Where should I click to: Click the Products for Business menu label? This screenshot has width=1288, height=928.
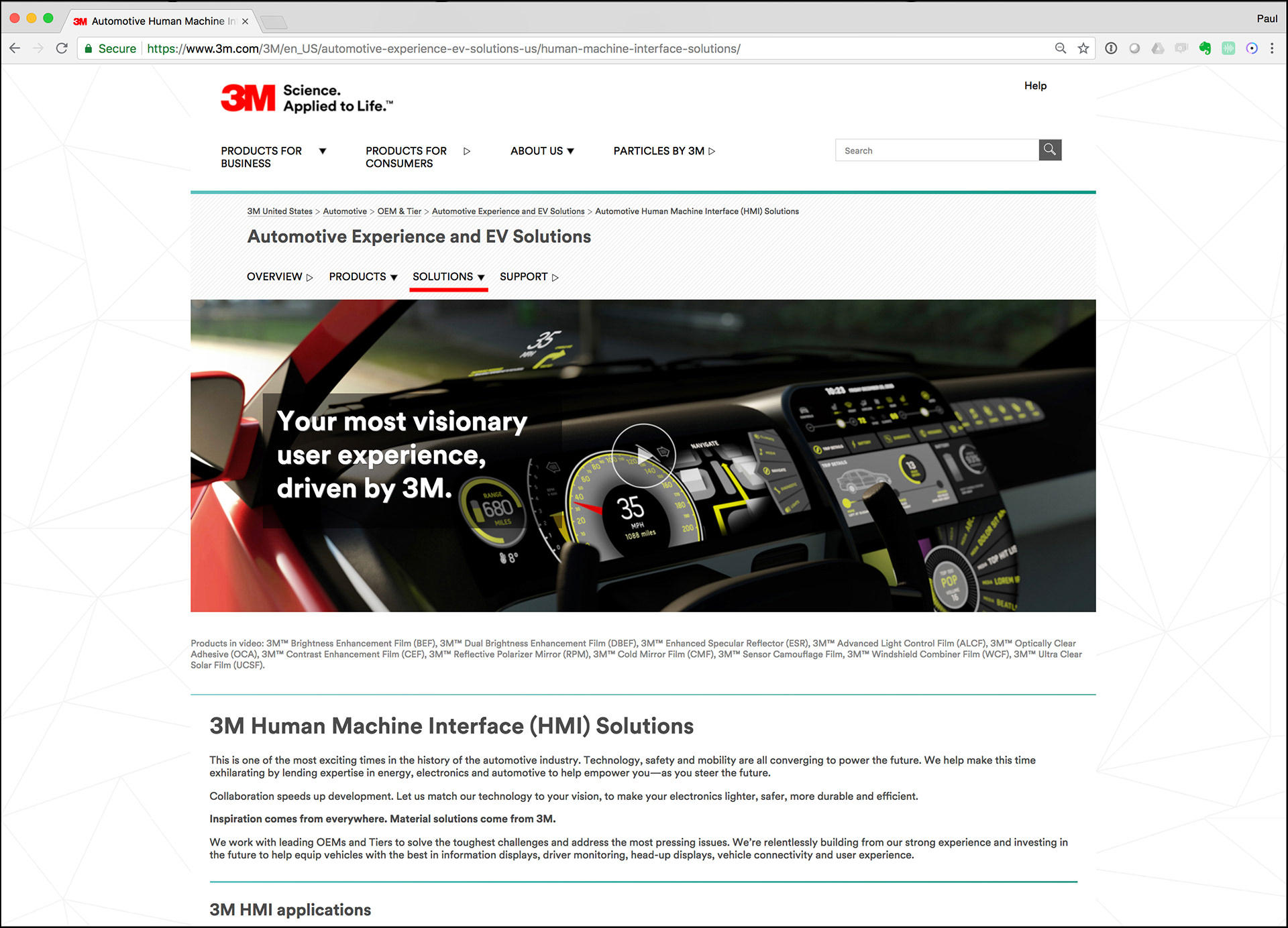pyautogui.click(x=262, y=157)
